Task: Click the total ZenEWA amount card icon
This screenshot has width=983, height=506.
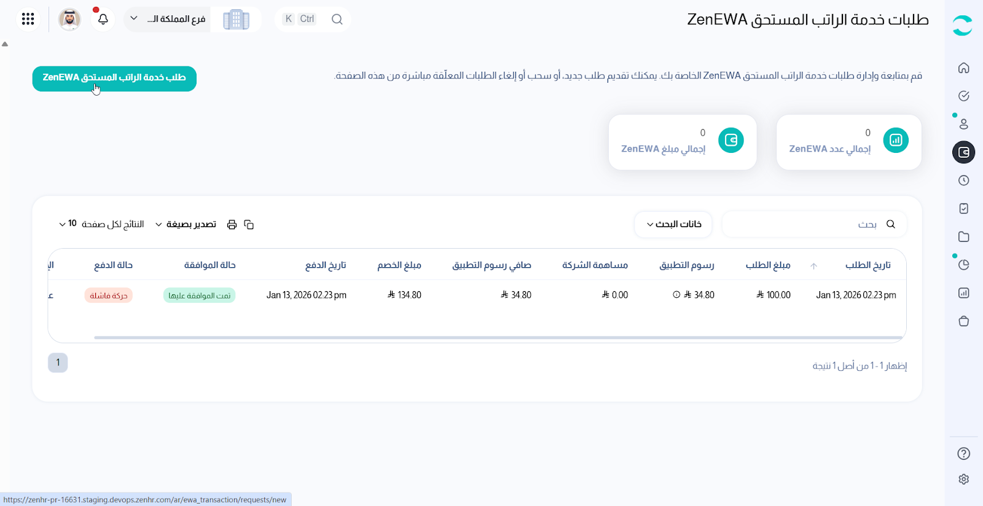Action: pyautogui.click(x=731, y=141)
